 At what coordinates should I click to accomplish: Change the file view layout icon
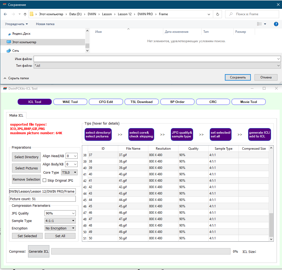click(259, 24)
